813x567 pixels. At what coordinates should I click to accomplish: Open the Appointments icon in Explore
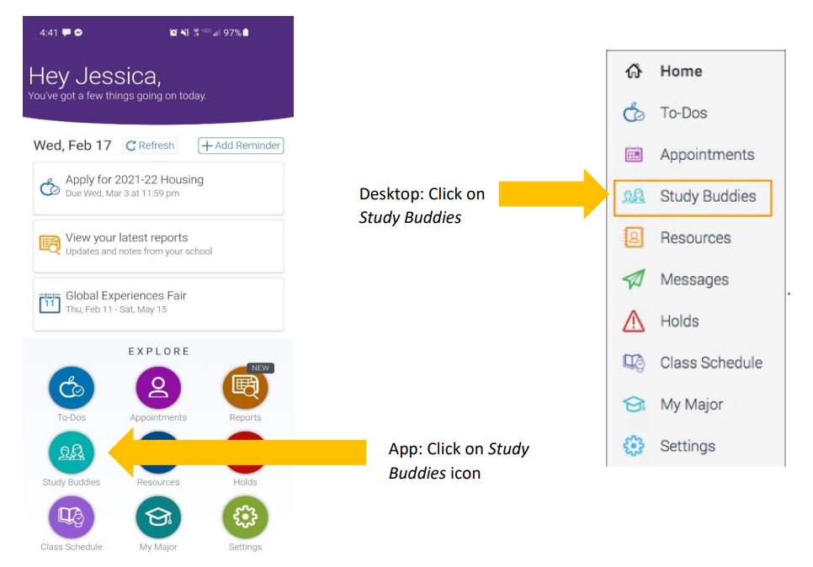pos(158,388)
